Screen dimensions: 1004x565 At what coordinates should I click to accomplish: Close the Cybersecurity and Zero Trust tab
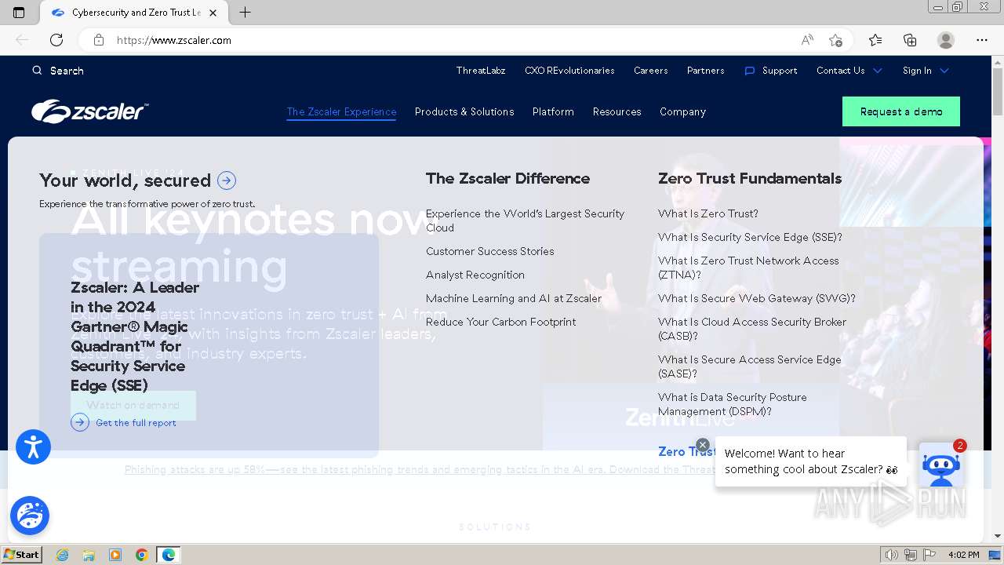coord(213,13)
